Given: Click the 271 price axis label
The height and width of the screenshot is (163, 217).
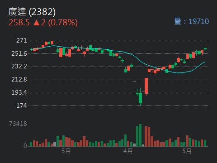Looking at the screenshot, I should pos(22,40).
